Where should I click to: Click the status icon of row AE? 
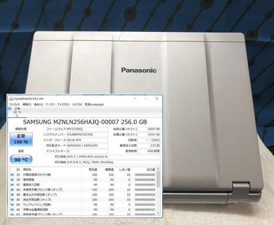click(x=12, y=209)
